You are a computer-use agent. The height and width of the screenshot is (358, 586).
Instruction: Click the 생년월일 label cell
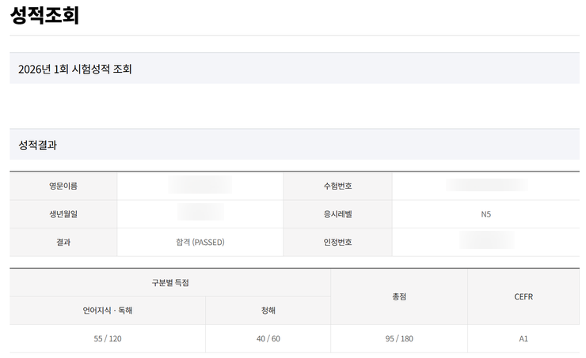point(63,214)
